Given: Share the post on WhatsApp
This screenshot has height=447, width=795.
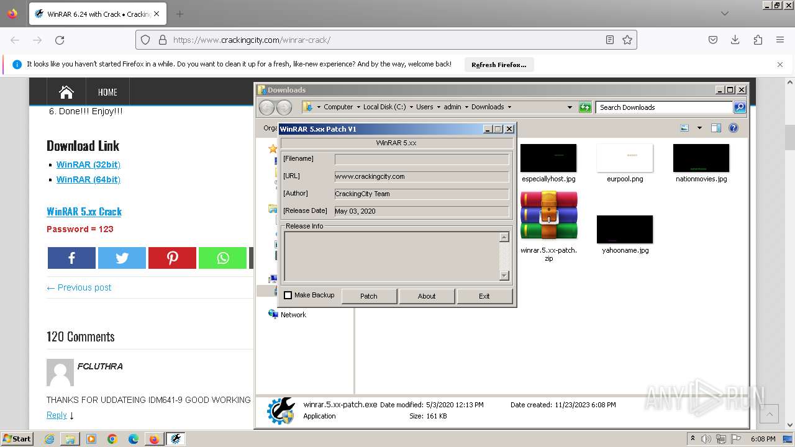Looking at the screenshot, I should point(222,258).
